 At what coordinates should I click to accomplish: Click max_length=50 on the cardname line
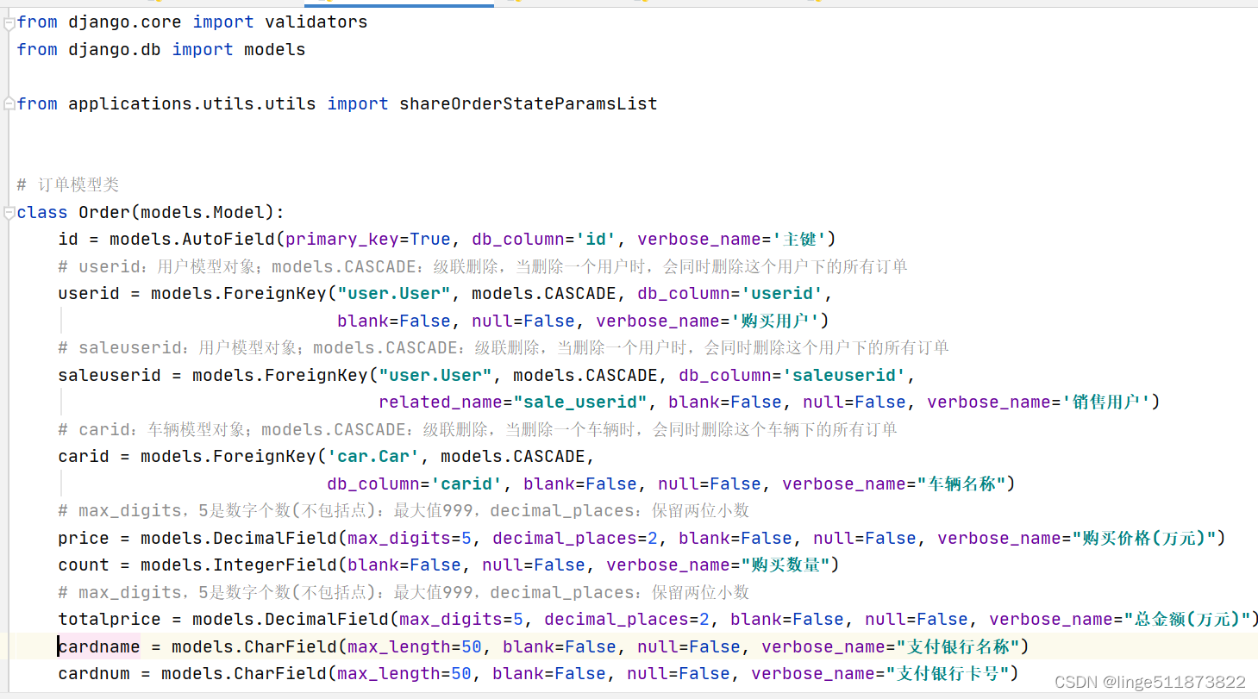(x=415, y=647)
